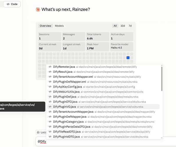Image resolution: width=176 pixels, height=147 pixels.
Task: Click the file icon next to DifyApiKeyConfig.java
Action: (x=50, y=87)
